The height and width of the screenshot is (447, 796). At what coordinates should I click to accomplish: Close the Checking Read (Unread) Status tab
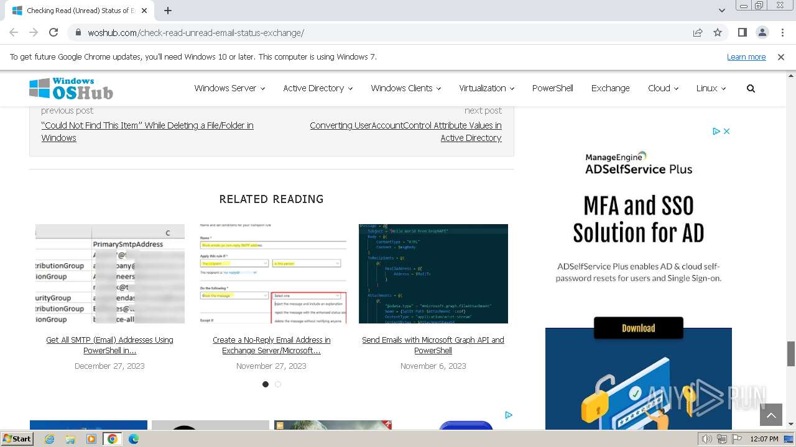(144, 11)
